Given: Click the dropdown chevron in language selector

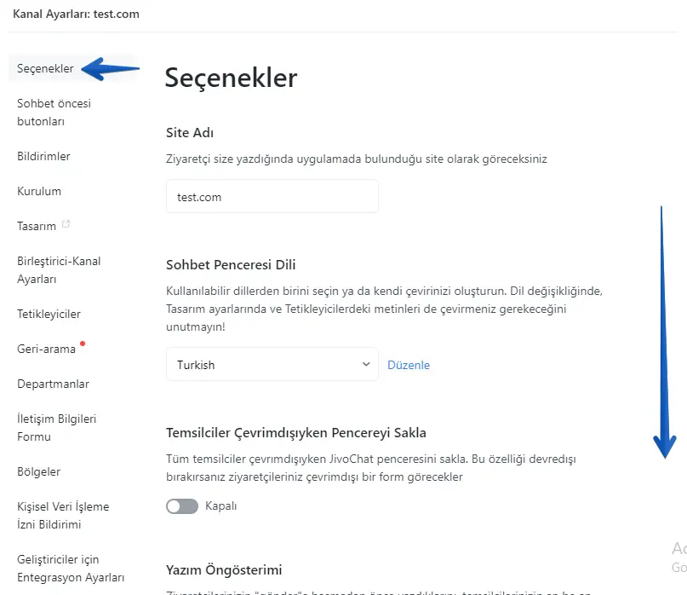Looking at the screenshot, I should [x=366, y=364].
